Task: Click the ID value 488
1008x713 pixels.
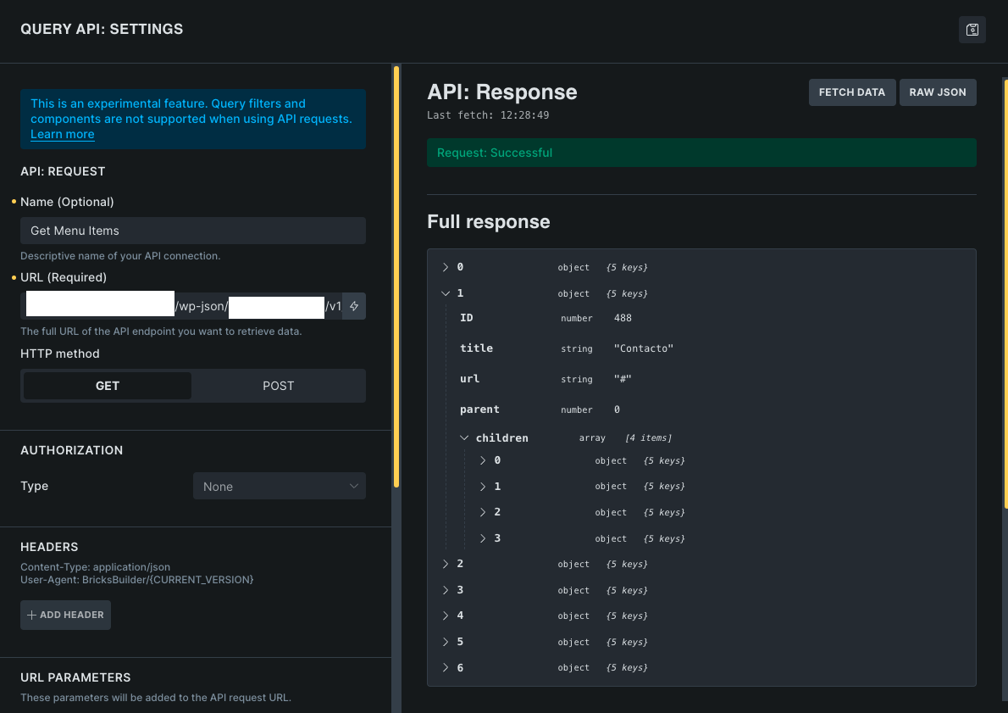Action: [623, 318]
